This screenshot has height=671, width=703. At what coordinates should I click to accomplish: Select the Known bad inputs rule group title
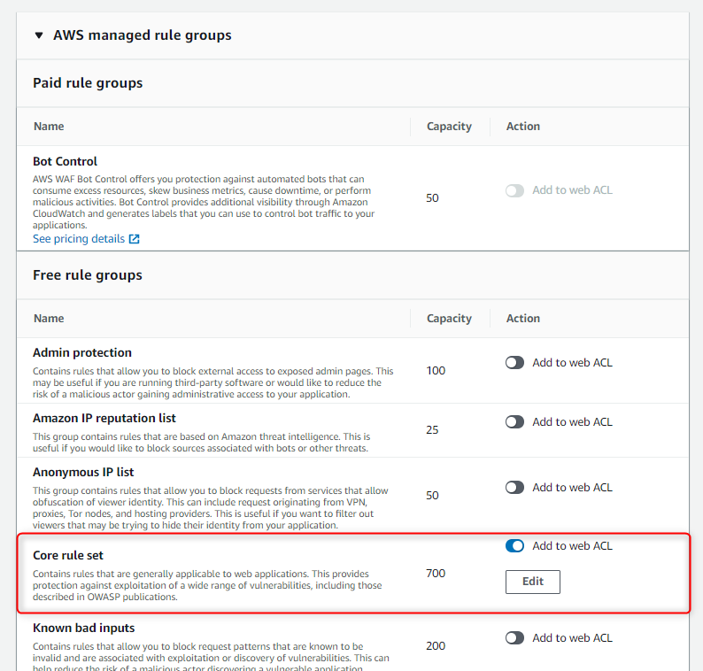pyautogui.click(x=84, y=629)
